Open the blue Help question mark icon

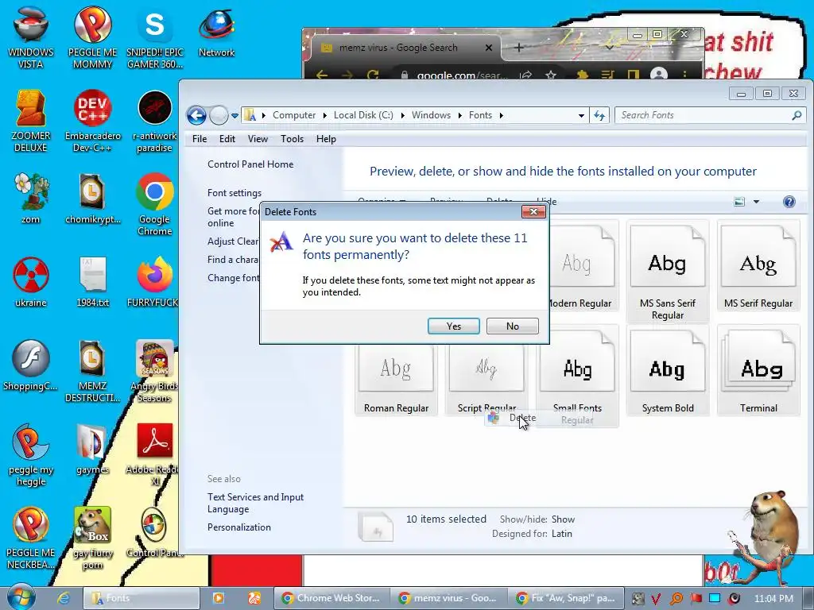[x=789, y=202]
